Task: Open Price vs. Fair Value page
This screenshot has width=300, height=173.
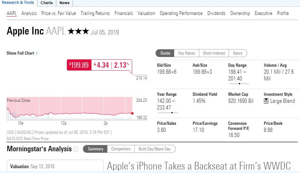Action: pyautogui.click(x=59, y=13)
